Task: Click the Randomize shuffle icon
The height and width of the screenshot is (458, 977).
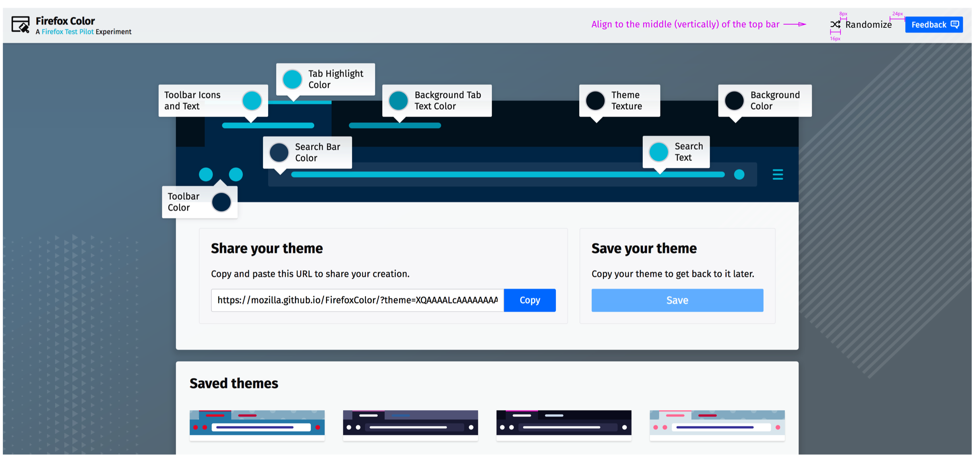Action: (835, 25)
